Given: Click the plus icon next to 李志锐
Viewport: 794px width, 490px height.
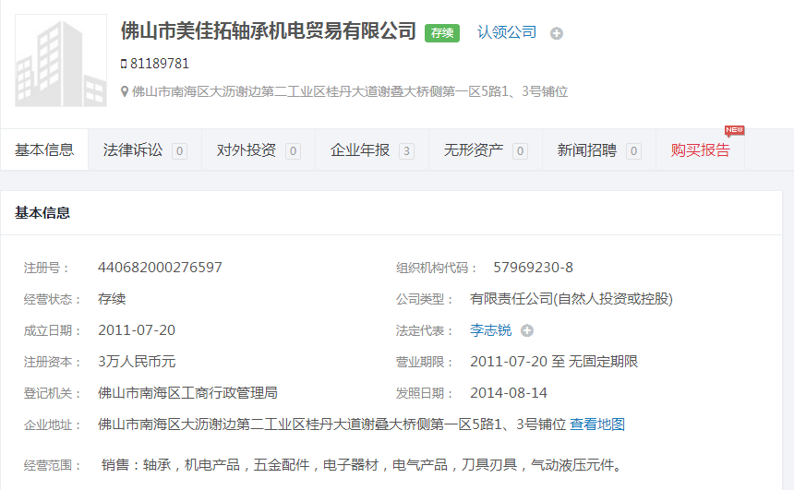Looking at the screenshot, I should [x=527, y=330].
